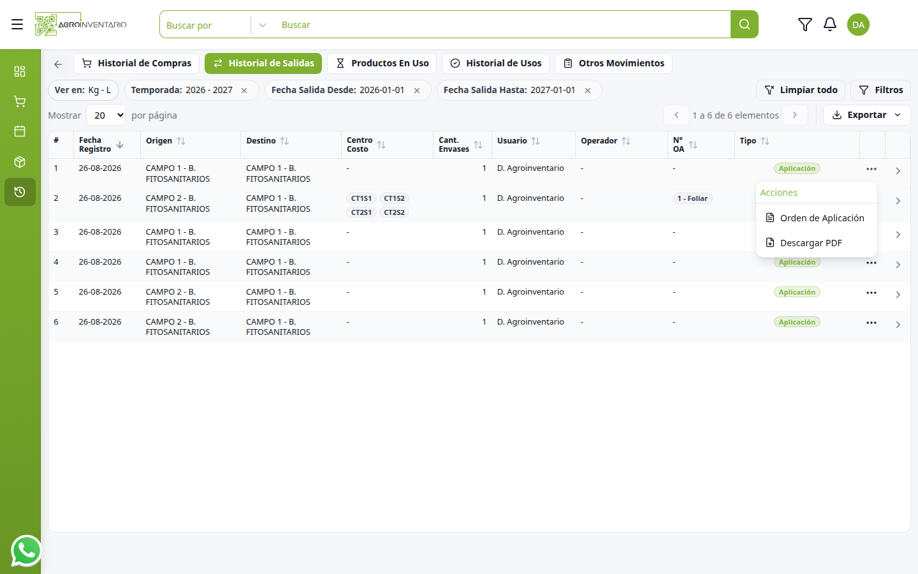Switch to the Historial de Compras tab
The image size is (918, 574).
click(x=136, y=63)
